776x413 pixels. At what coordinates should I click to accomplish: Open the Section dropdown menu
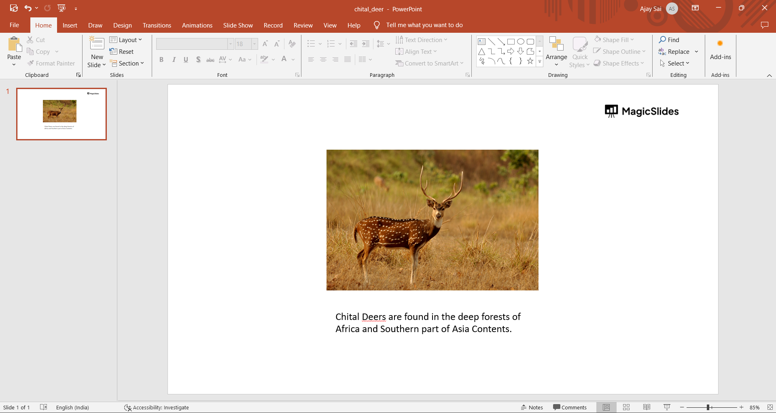[x=127, y=63]
